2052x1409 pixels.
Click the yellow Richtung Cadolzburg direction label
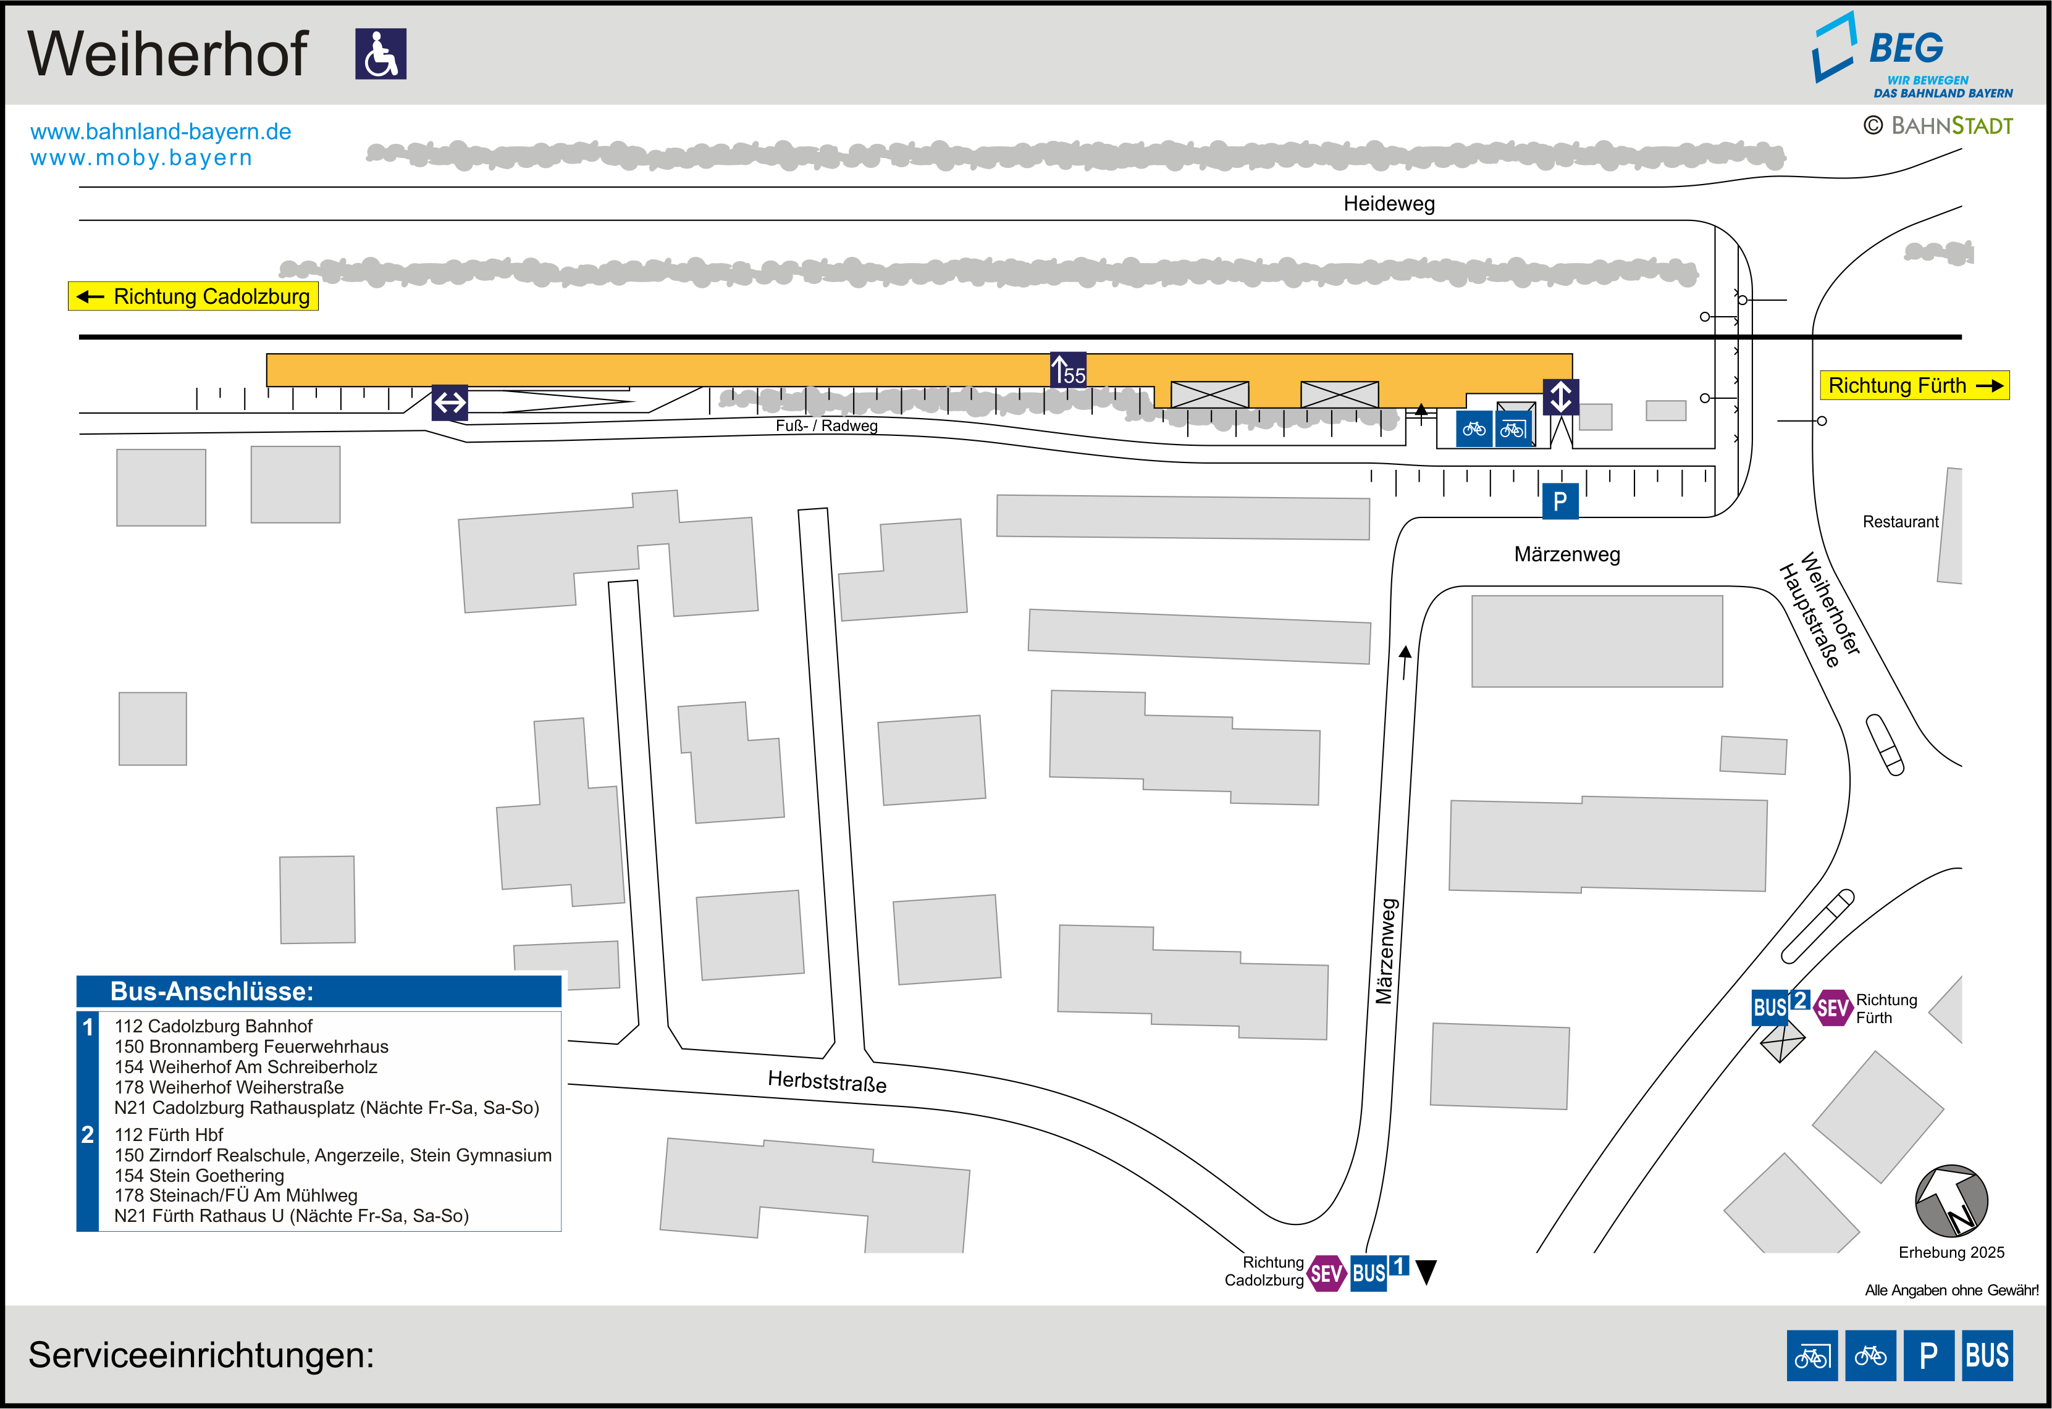[x=193, y=296]
